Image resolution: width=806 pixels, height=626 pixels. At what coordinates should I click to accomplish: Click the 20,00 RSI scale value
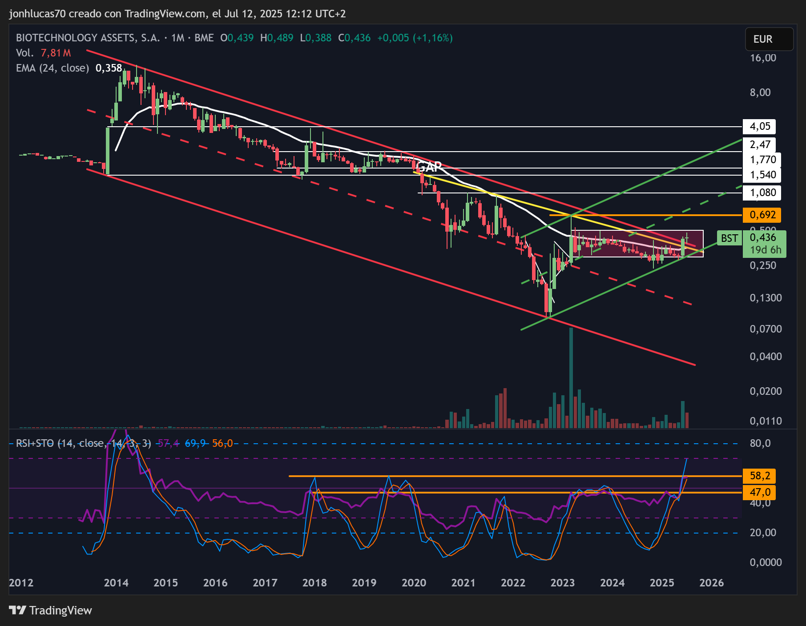click(763, 533)
